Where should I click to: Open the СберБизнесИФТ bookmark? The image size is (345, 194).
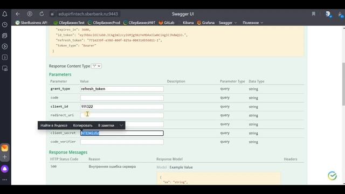[139, 23]
